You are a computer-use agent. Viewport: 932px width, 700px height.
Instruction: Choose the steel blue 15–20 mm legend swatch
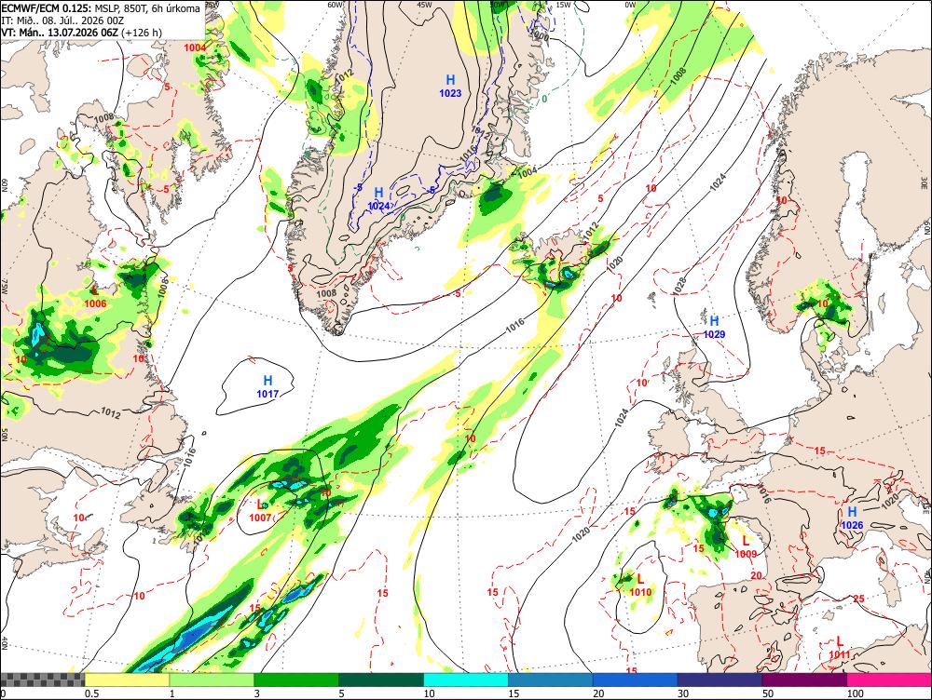point(551,680)
